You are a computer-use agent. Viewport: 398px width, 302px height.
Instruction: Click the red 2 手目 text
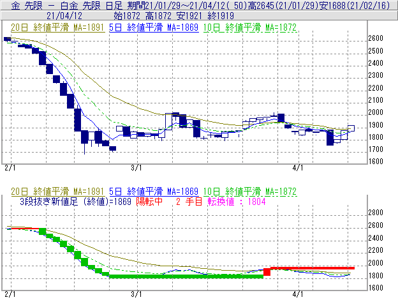pyautogui.click(x=189, y=202)
